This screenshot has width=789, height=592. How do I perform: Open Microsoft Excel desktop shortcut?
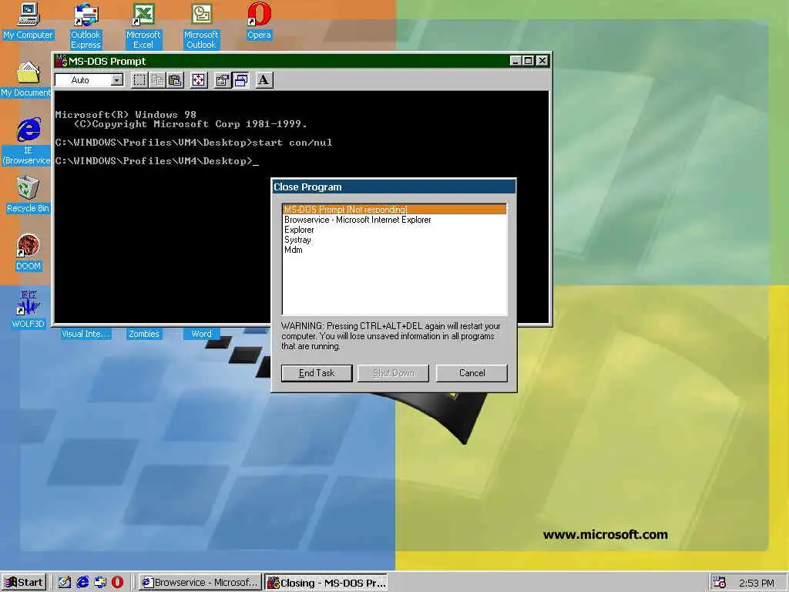pyautogui.click(x=143, y=25)
